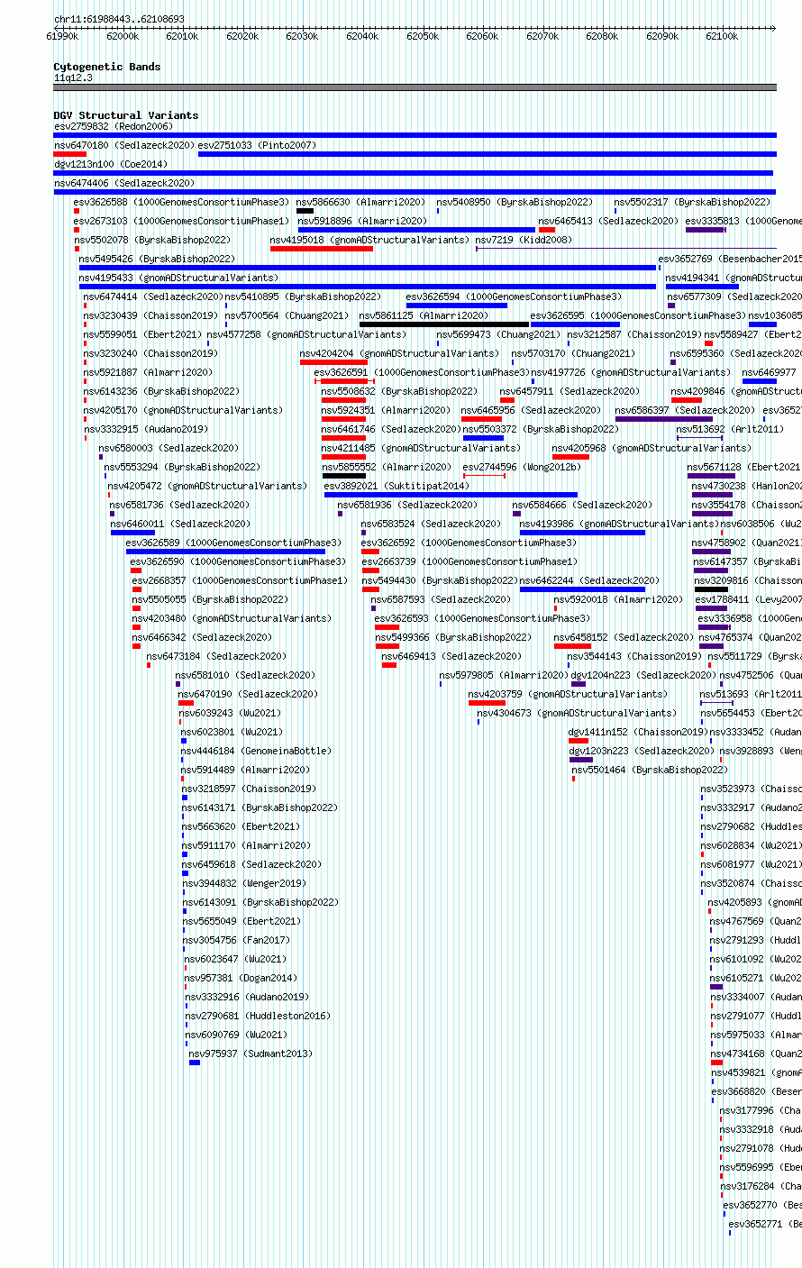Select nsv6458152 (Sedlazeck2020) label
This screenshot has width=802, height=1268.
624,637
